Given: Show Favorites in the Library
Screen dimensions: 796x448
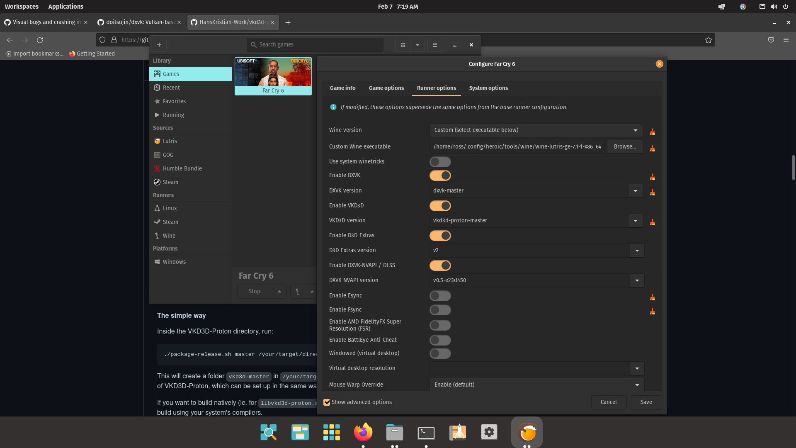Looking at the screenshot, I should click(x=190, y=101).
